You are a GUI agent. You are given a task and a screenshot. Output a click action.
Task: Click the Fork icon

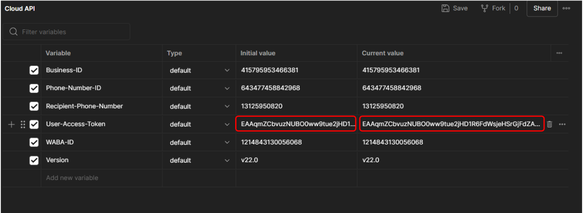pos(484,8)
